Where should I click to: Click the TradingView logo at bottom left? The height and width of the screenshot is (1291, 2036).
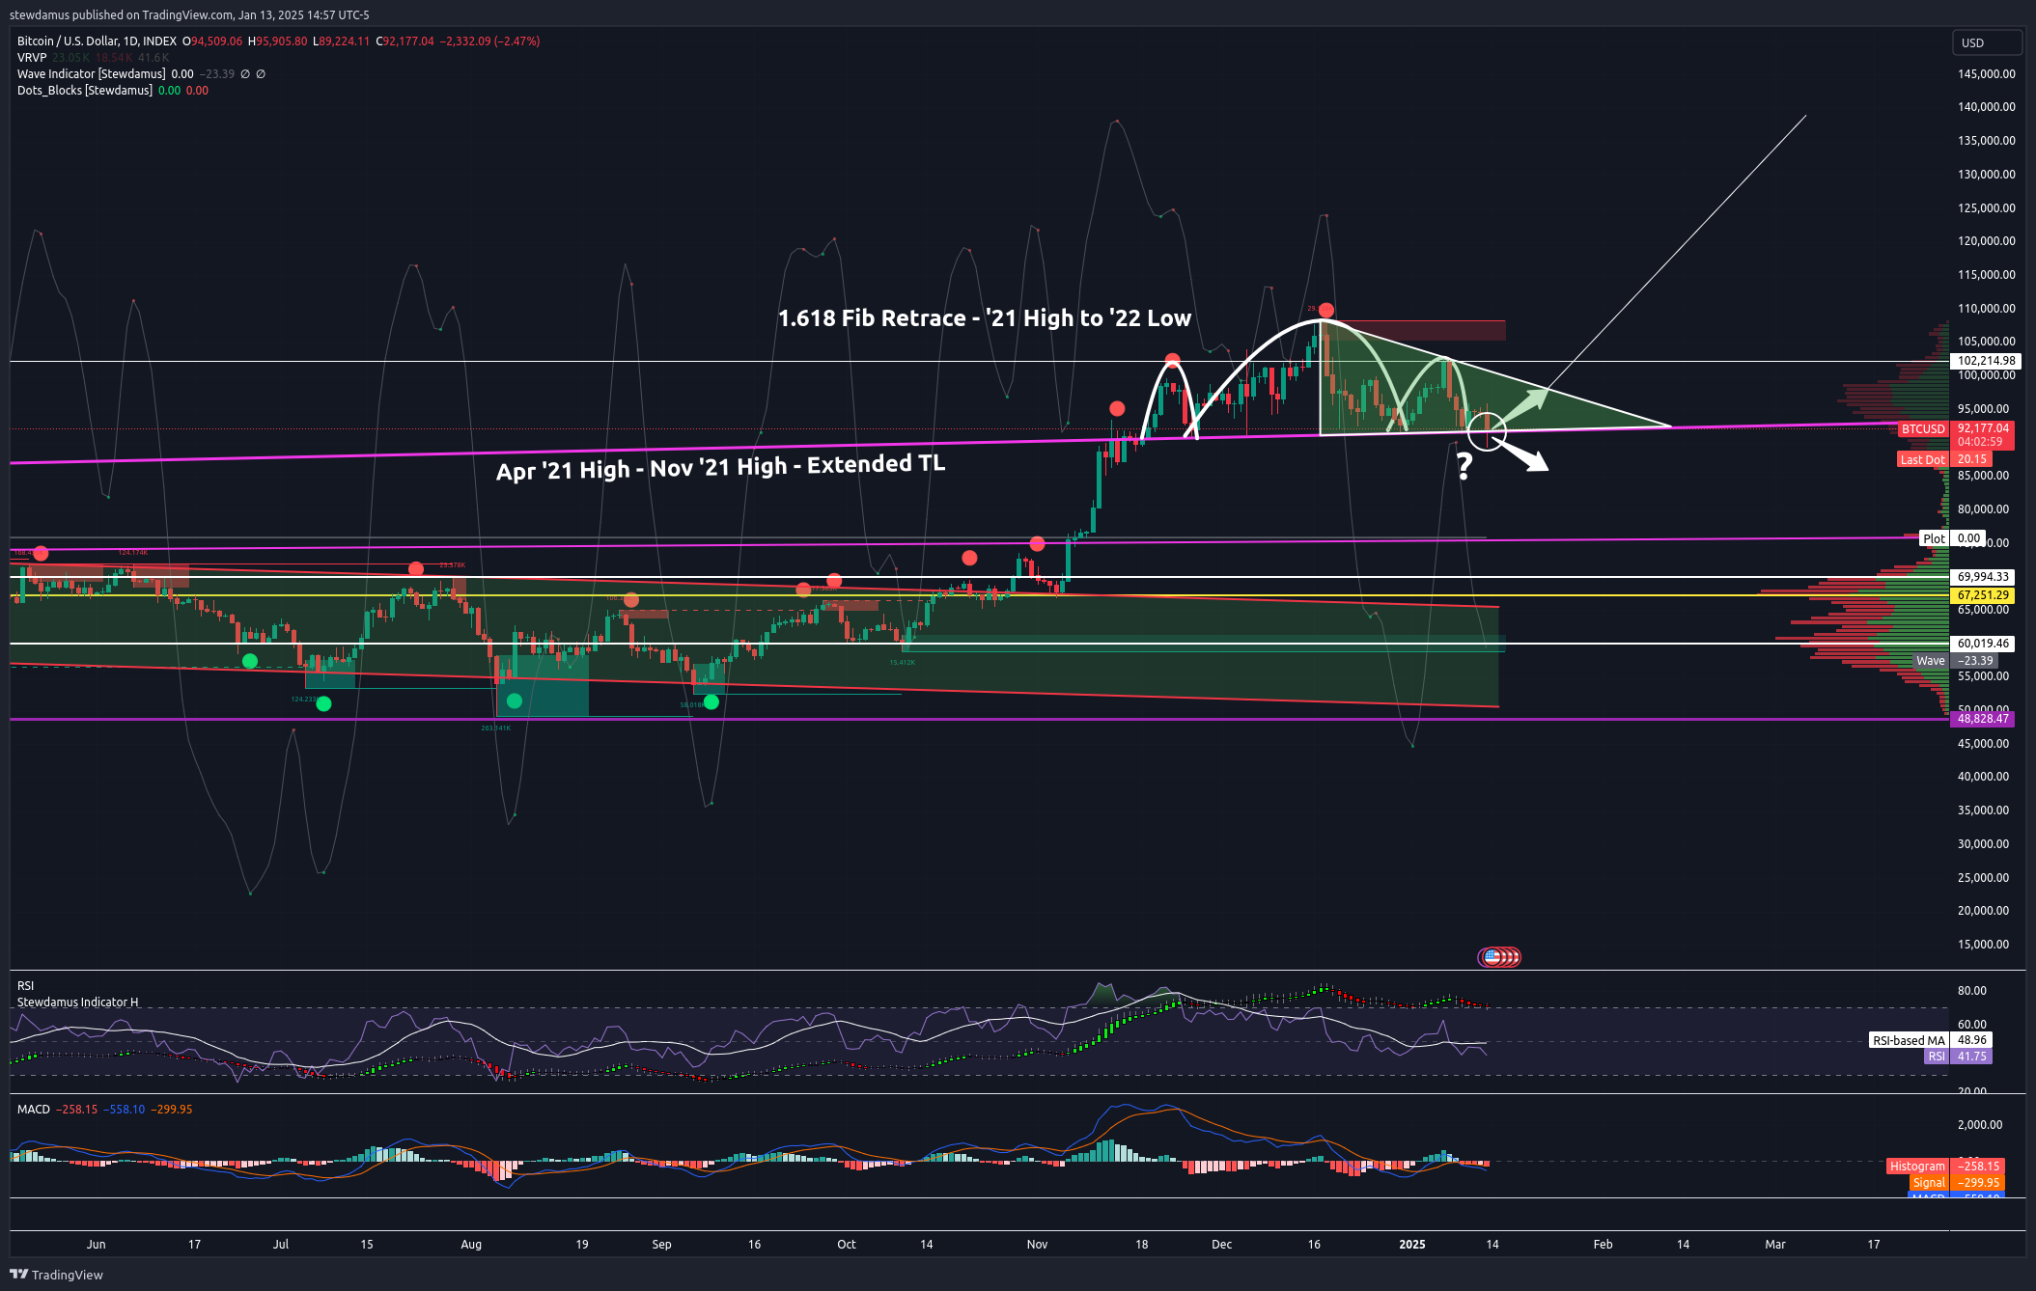click(56, 1275)
